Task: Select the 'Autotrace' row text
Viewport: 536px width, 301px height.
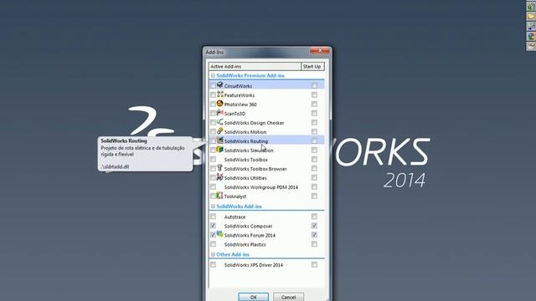Action: coord(234,217)
